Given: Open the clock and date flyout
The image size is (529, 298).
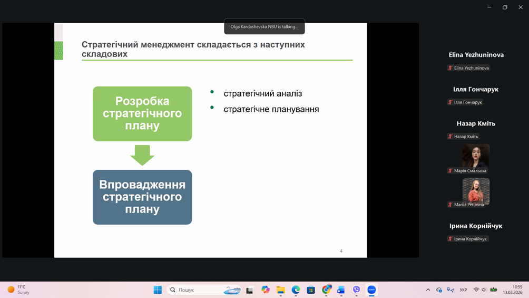Looking at the screenshot, I should click(512, 290).
